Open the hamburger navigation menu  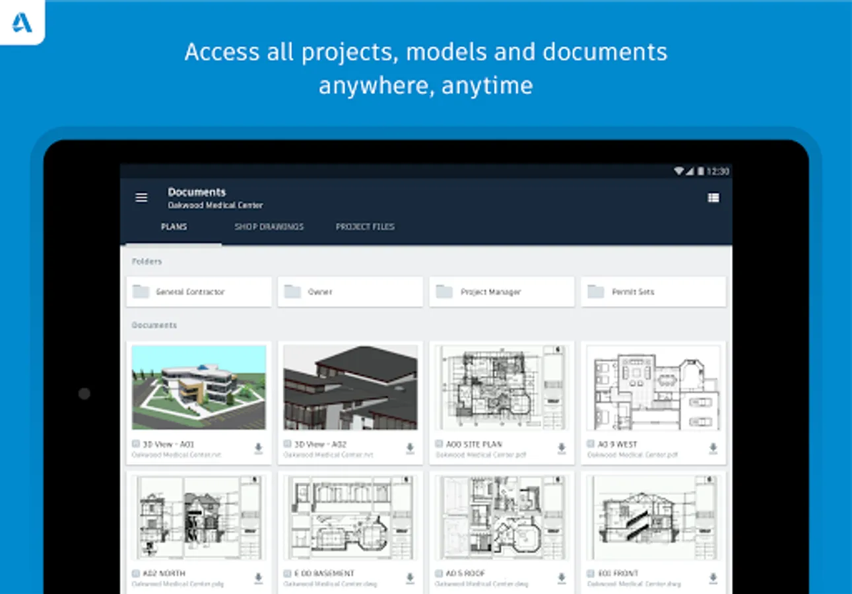click(141, 198)
